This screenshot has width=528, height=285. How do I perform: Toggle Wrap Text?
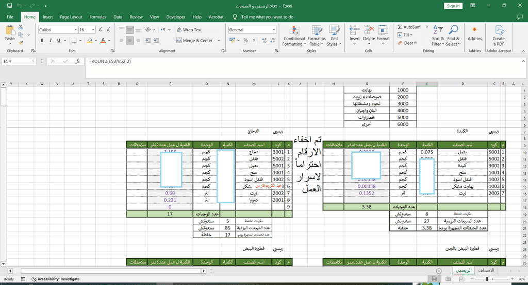point(189,30)
